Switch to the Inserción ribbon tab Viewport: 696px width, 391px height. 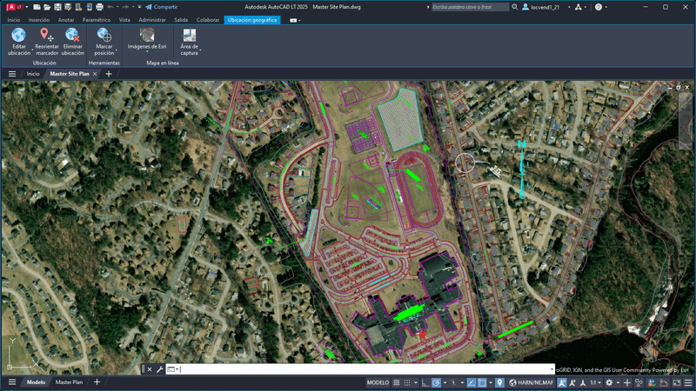click(39, 20)
